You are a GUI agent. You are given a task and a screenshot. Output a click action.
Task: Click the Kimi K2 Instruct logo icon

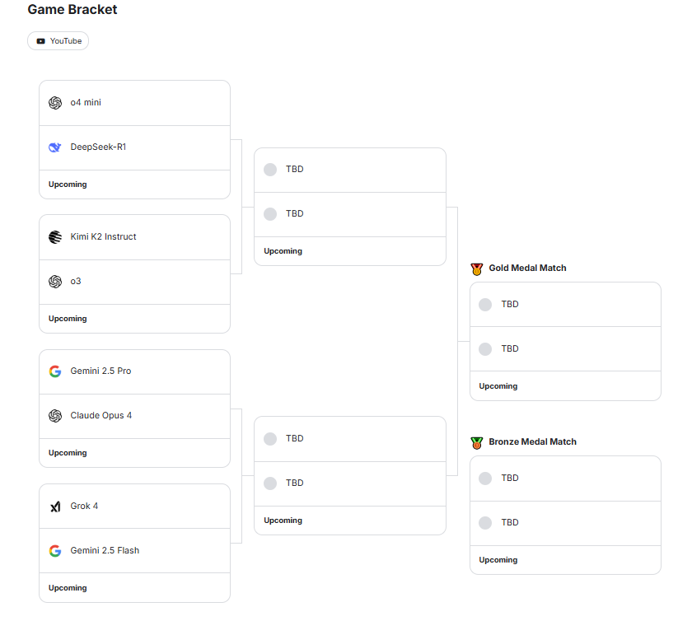click(55, 237)
